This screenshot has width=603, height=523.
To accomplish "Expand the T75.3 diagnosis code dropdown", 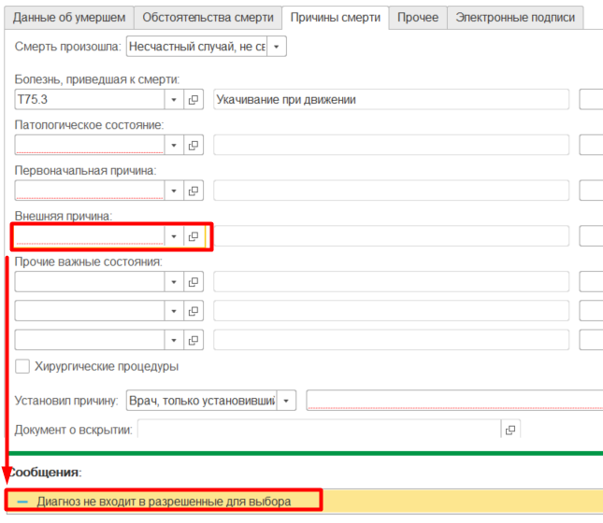I will (174, 100).
